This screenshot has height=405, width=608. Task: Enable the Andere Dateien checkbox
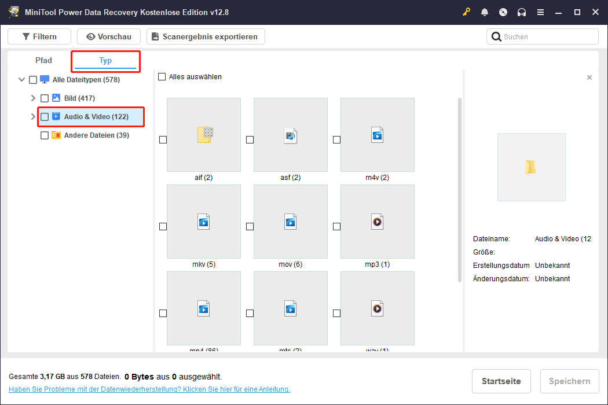tap(45, 135)
